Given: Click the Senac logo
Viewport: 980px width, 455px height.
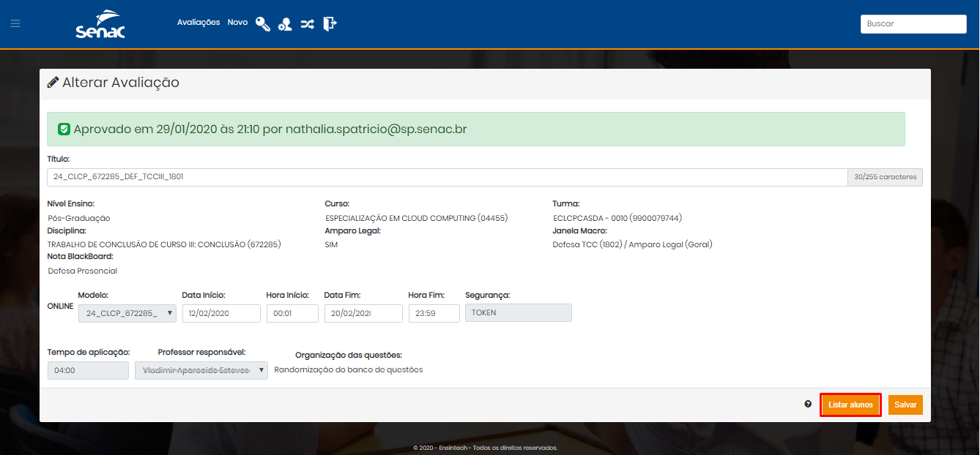Looking at the screenshot, I should [x=100, y=24].
